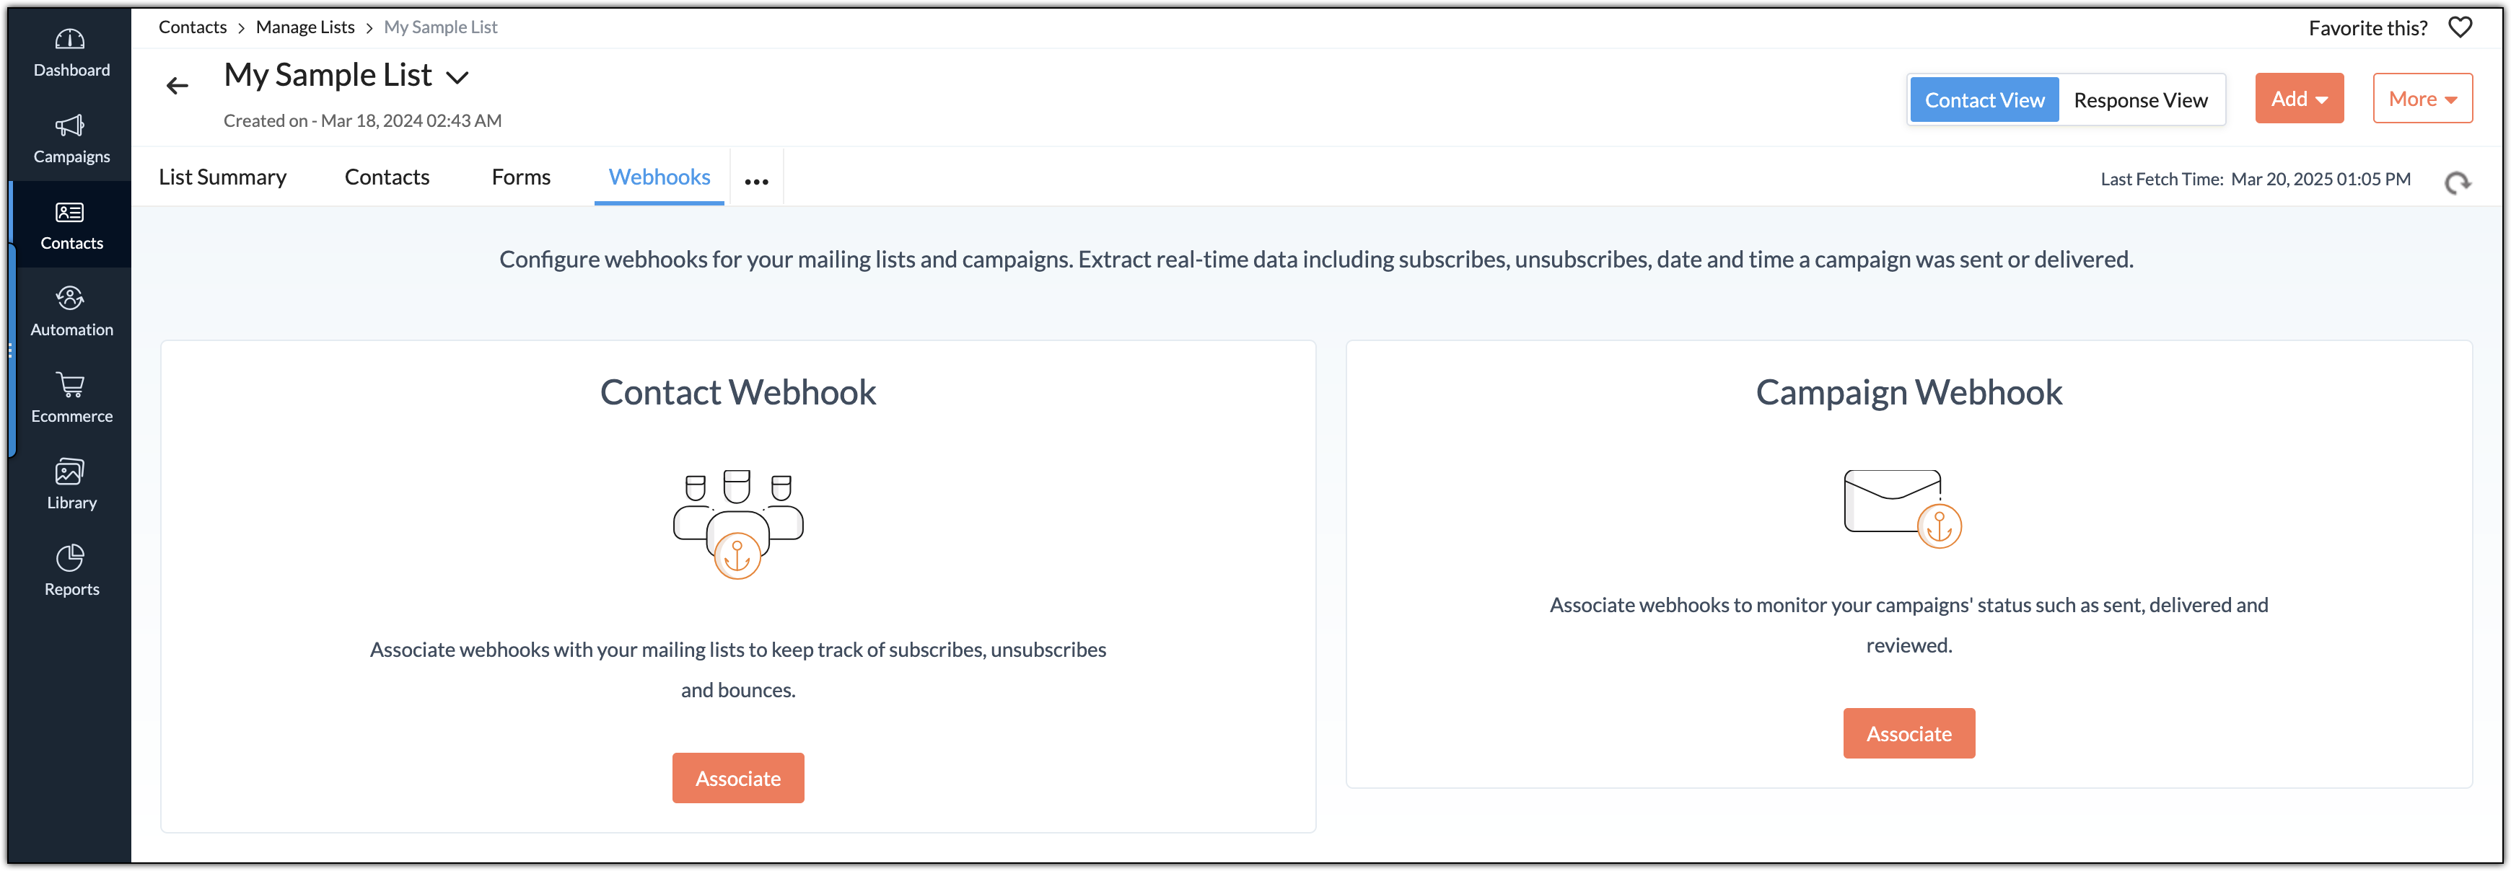The width and height of the screenshot is (2511, 871).
Task: Expand the More options dropdown
Action: (x=2422, y=97)
